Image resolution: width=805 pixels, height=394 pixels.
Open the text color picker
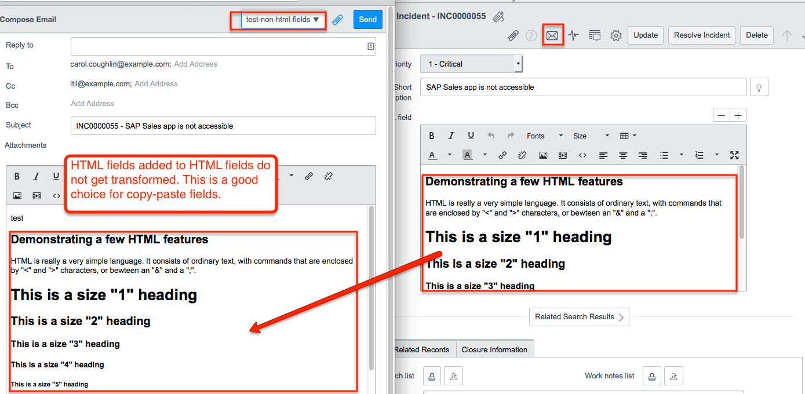[x=432, y=155]
